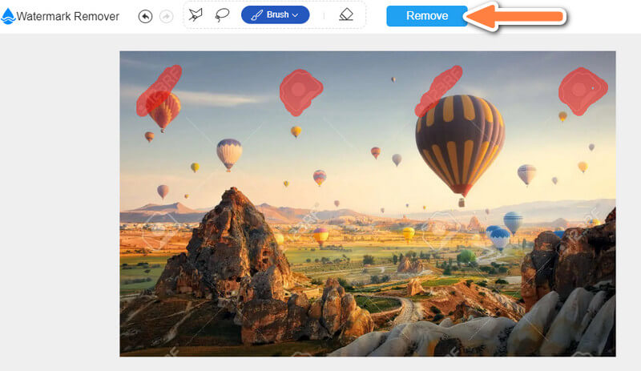
Task: Click the Watermark Remover water-drop logo
Action: click(8, 16)
